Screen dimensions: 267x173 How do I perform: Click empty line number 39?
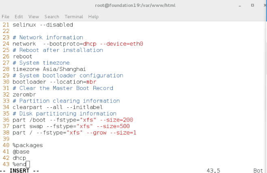[x=6, y=139]
